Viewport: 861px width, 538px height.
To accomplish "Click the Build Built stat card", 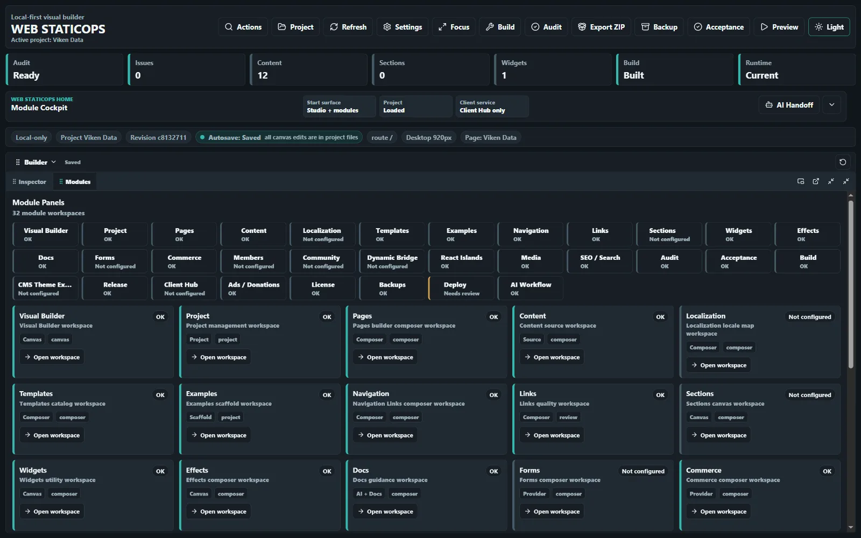I will click(675, 69).
